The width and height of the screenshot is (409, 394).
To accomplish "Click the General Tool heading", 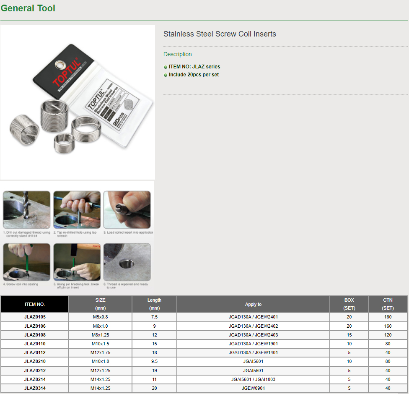I will click(28, 8).
